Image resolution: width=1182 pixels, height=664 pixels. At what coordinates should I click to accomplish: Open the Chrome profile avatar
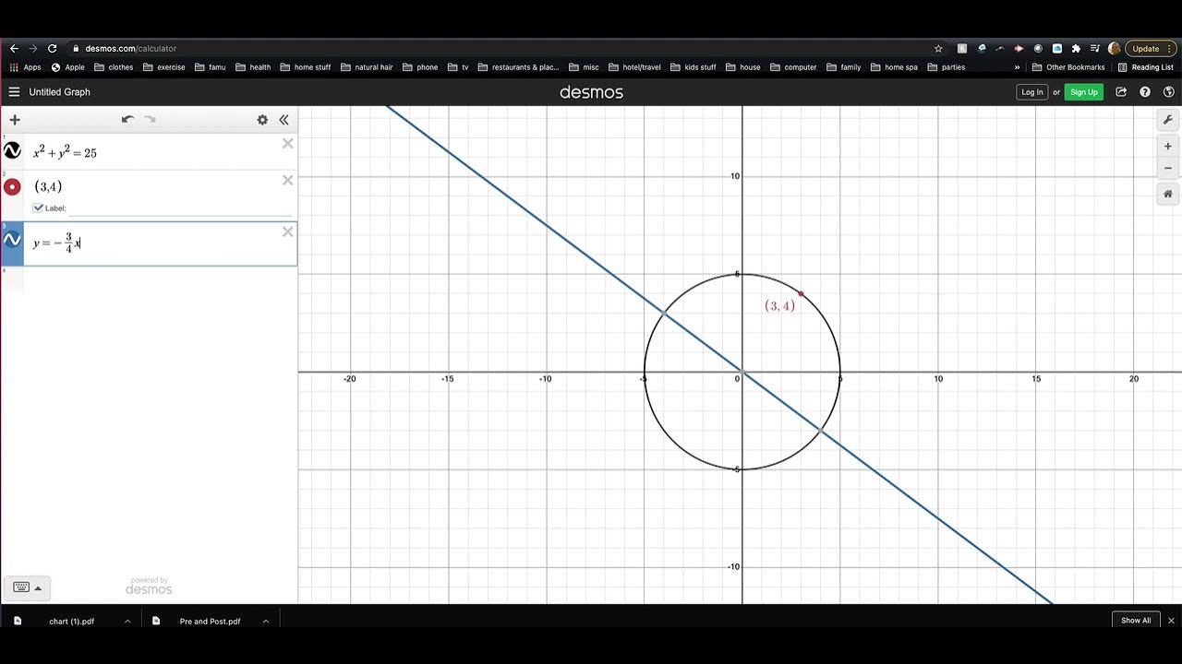click(x=1114, y=48)
